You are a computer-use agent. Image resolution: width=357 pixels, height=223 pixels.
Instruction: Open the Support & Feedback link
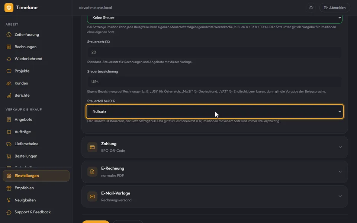point(36,212)
